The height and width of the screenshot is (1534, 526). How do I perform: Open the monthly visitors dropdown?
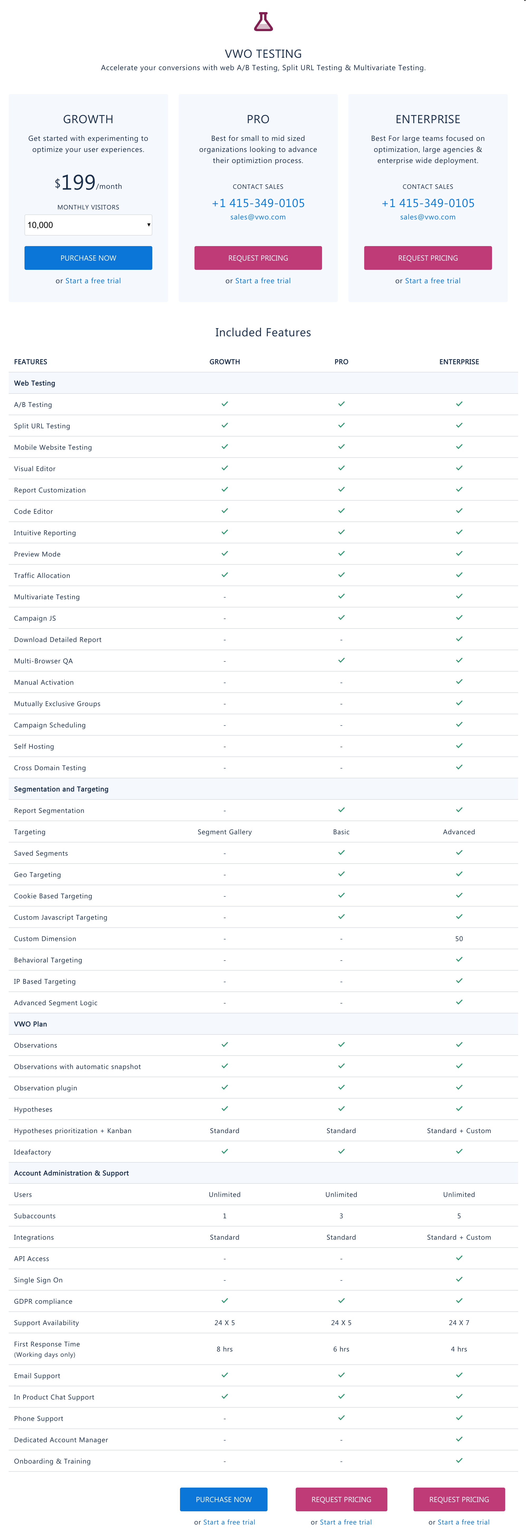coord(88,224)
